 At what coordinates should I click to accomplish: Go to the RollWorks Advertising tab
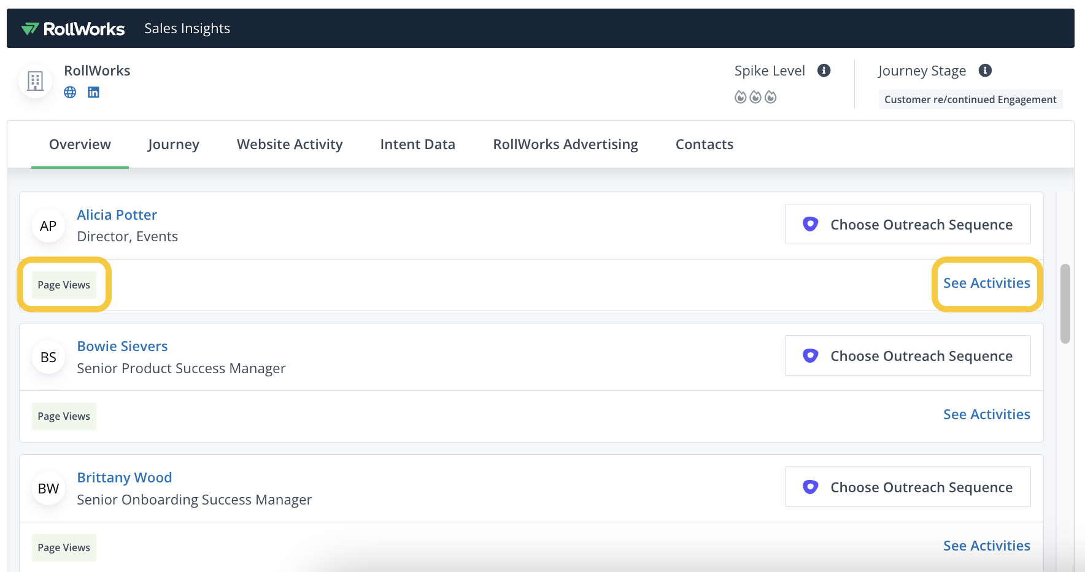[565, 144]
